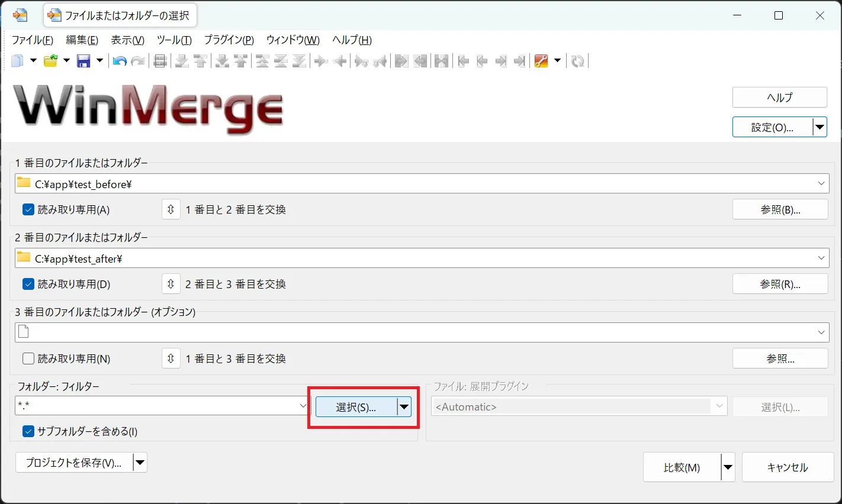Viewport: 842px width, 504px height.
Task: Open the プラグイン(P) menu
Action: click(x=229, y=40)
